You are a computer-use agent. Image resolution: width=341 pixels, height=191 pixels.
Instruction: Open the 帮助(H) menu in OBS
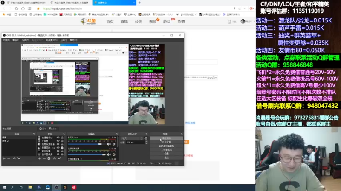pos(73,40)
